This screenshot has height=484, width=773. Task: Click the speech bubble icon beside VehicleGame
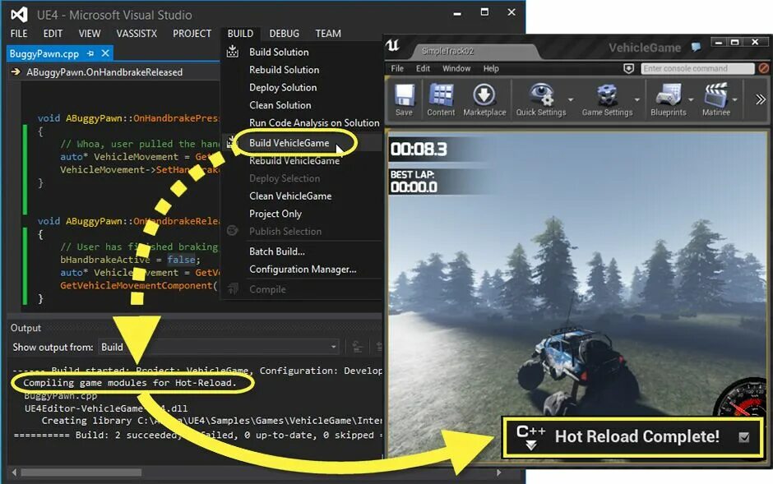point(696,48)
